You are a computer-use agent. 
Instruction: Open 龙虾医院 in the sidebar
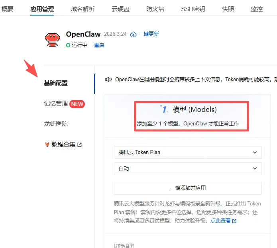click(x=56, y=124)
